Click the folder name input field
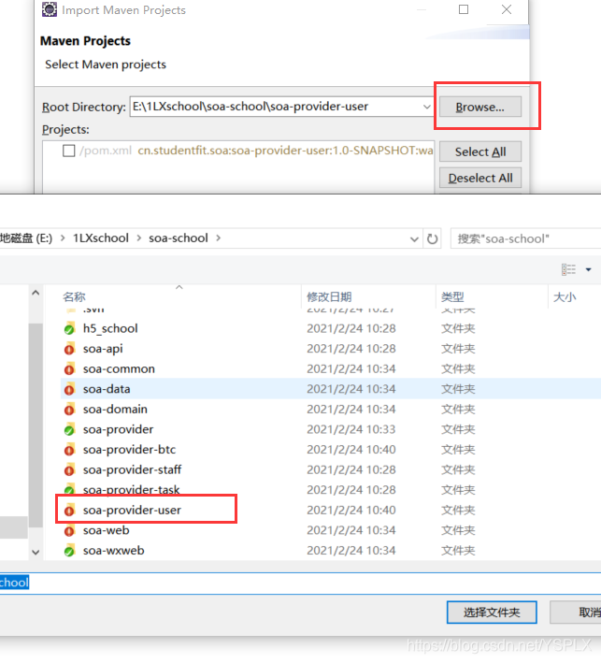This screenshot has height=663, width=601. pos(301,584)
